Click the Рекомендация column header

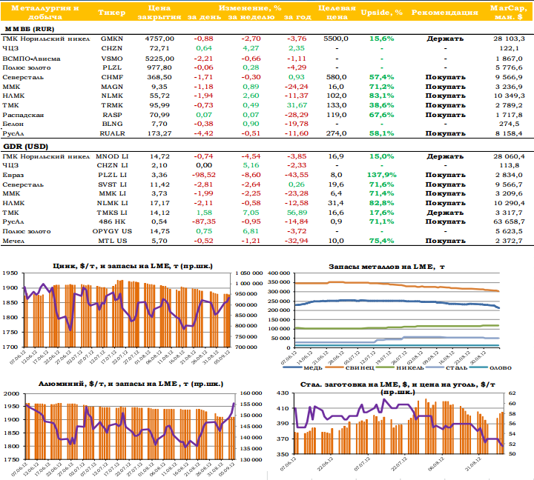click(x=444, y=13)
